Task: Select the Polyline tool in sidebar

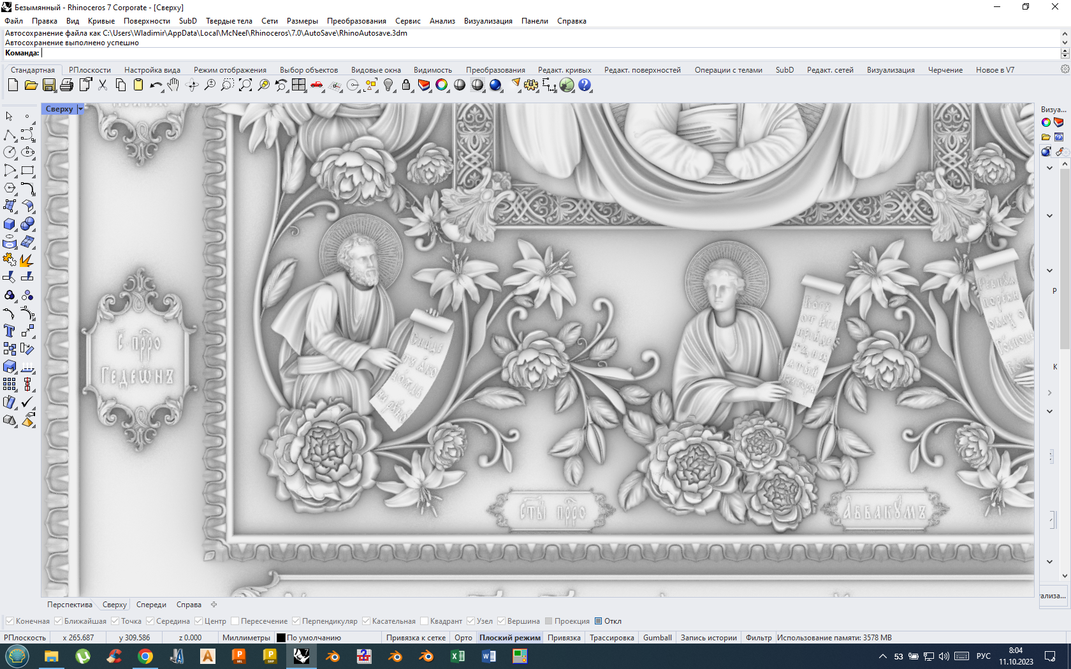Action: pos(10,135)
